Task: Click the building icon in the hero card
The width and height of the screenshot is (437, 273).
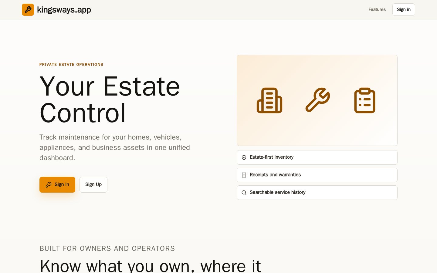Action: 269,100
